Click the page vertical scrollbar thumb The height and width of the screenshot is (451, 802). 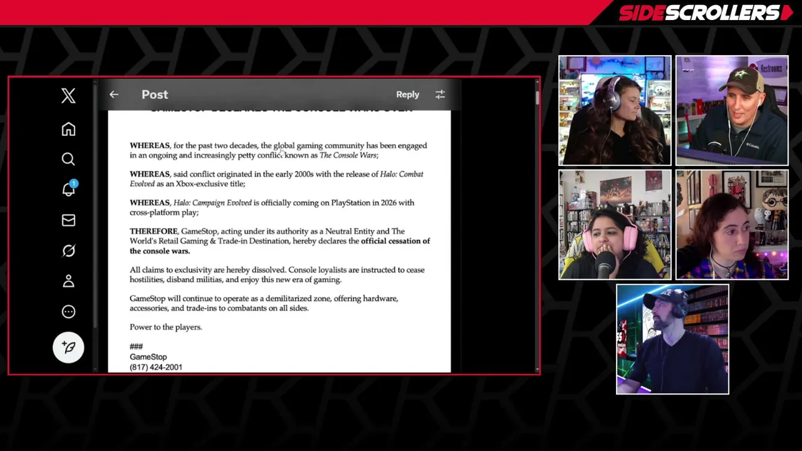coord(537,98)
